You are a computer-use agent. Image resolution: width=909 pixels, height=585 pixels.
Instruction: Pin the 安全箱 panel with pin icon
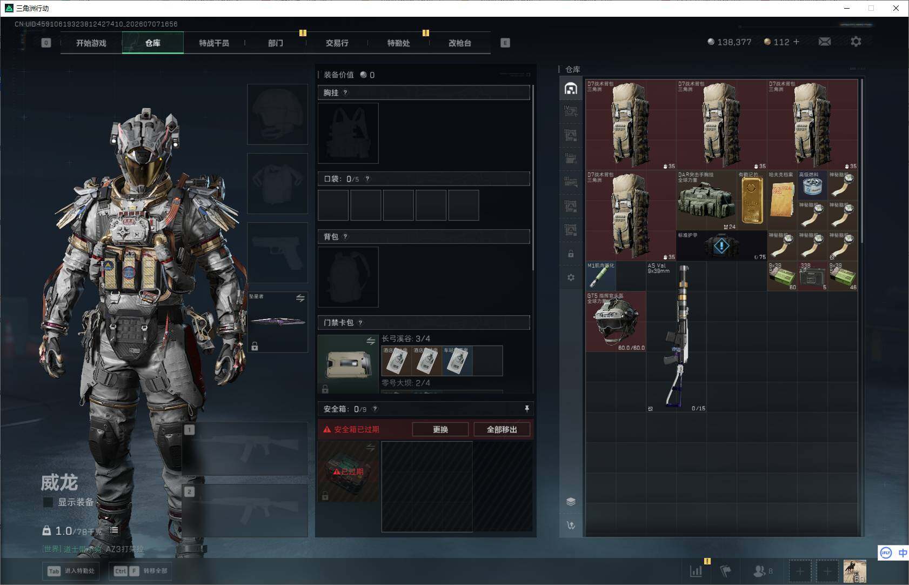(x=527, y=409)
